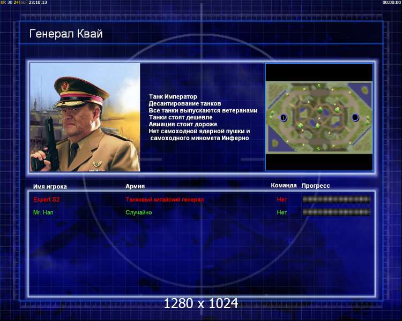Viewport: 402px width, 321px height.
Task: Click the Expert S2 progress bar
Action: [337, 199]
